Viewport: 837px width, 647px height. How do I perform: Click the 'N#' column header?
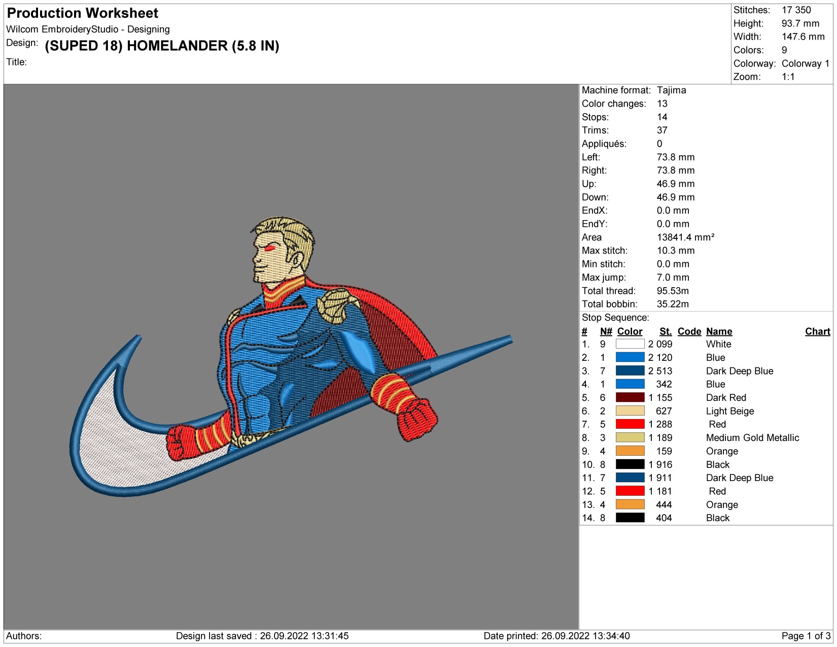point(606,331)
